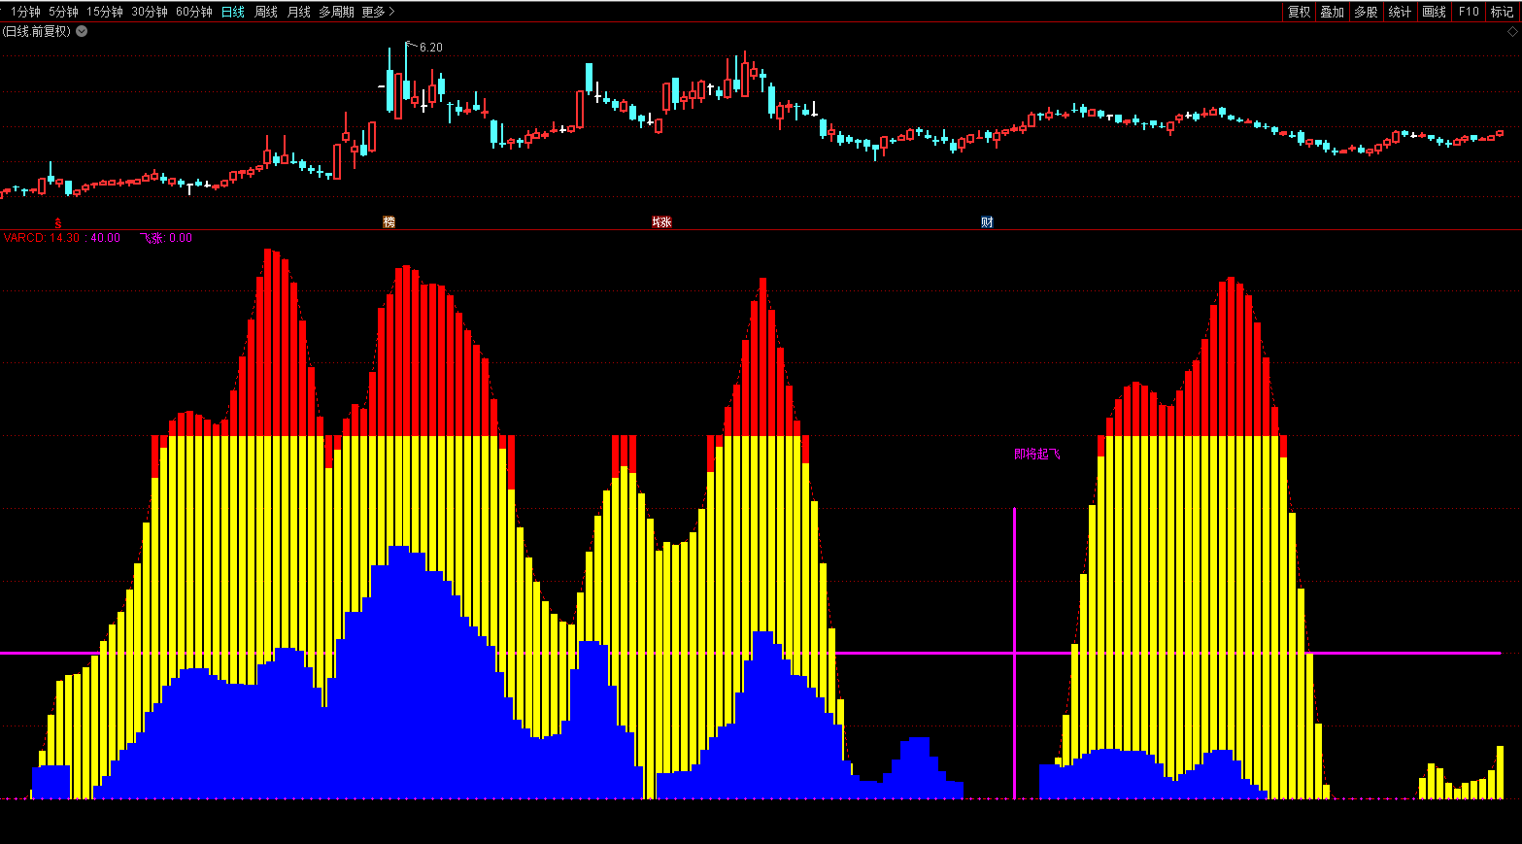Toggle the 复权 price adjustment button
Screen dimensions: 1522x844
click(1299, 12)
